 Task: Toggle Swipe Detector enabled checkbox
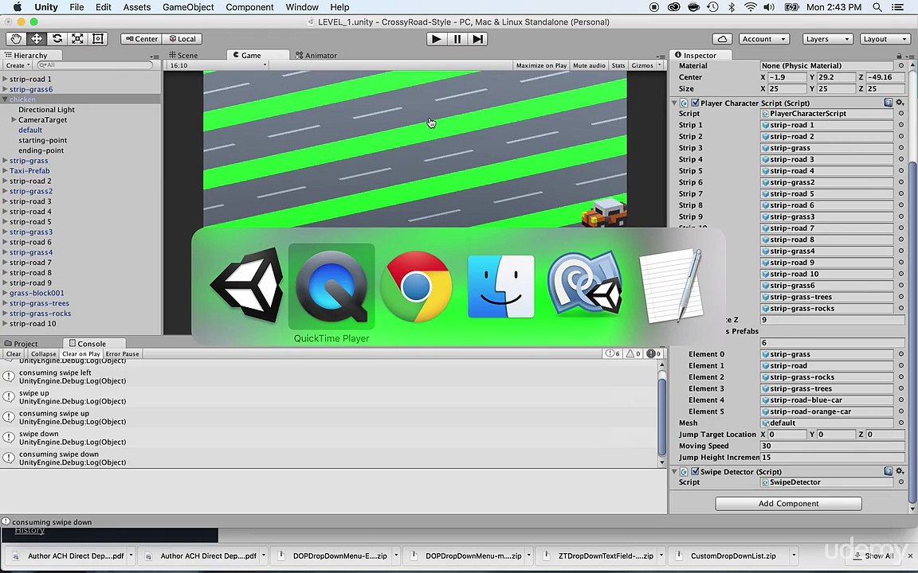695,471
